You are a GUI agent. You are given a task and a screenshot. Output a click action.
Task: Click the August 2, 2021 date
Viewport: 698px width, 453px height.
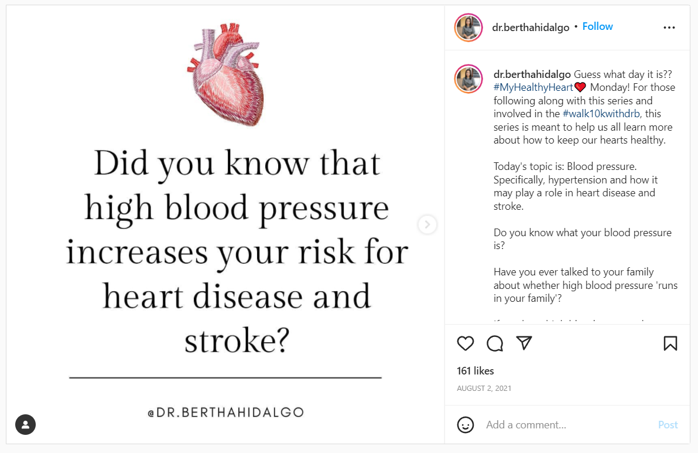(484, 389)
